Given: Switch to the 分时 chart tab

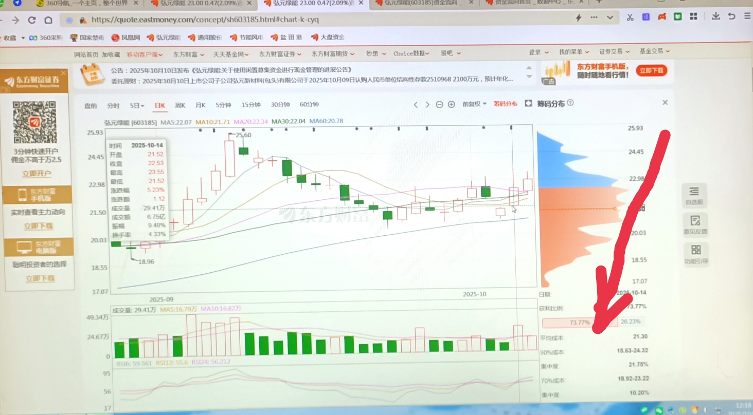Looking at the screenshot, I should coord(113,106).
